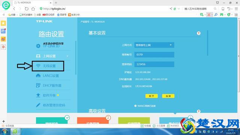Viewport: 240px width, 135px height.
Task: Click the arrow beside 上网设置
Action: 67,56
